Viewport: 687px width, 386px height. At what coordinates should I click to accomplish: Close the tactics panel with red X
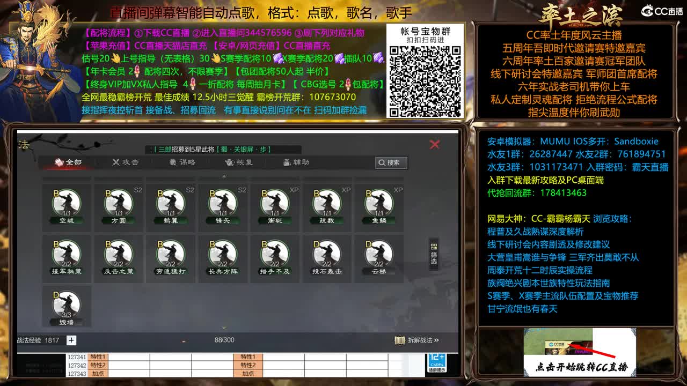pyautogui.click(x=435, y=144)
